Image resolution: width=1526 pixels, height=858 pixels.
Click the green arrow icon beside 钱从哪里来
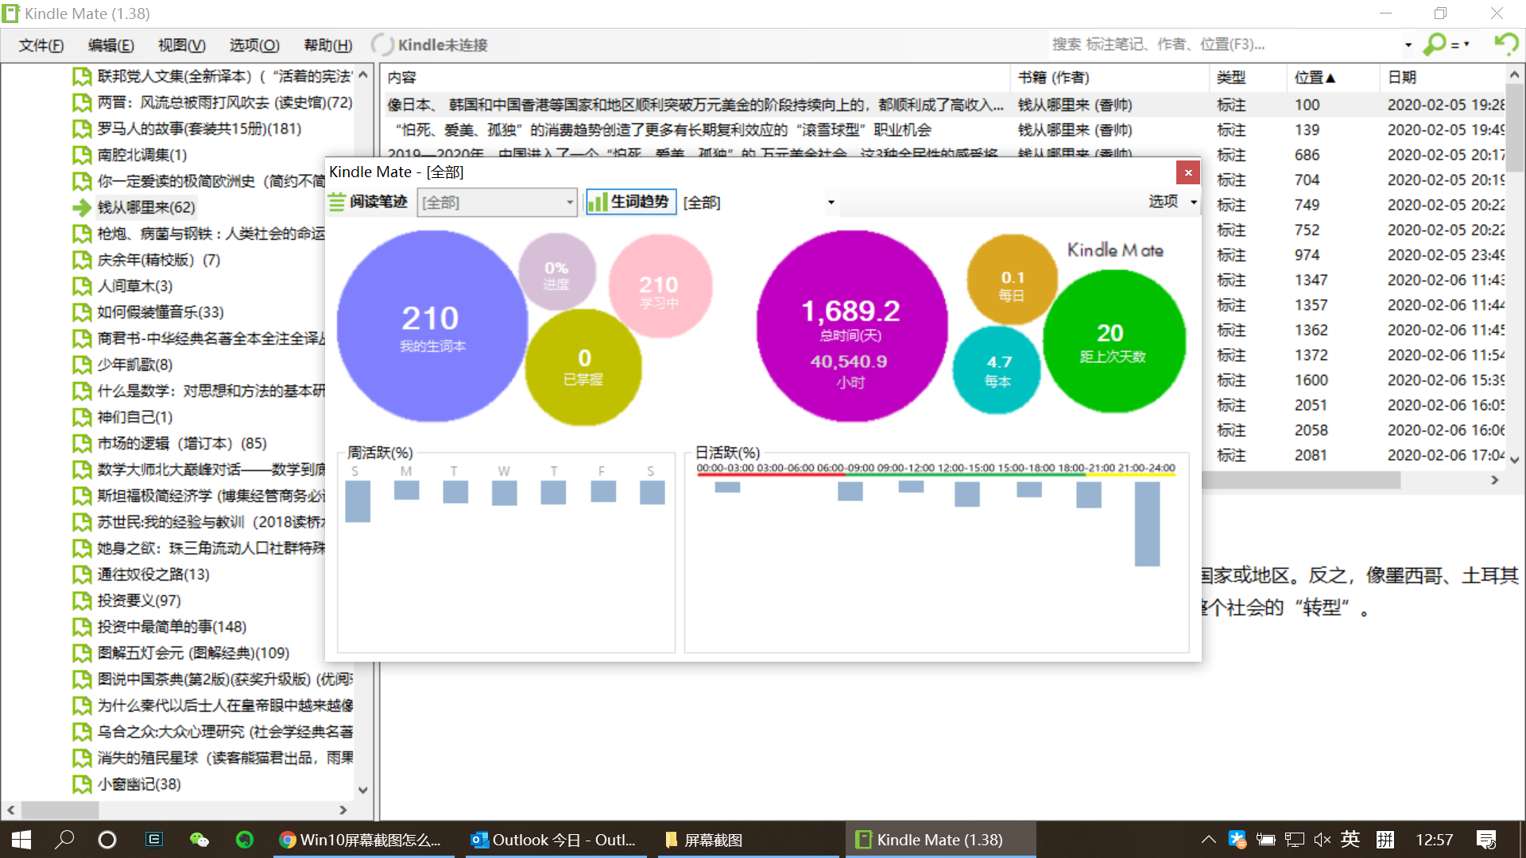point(81,207)
